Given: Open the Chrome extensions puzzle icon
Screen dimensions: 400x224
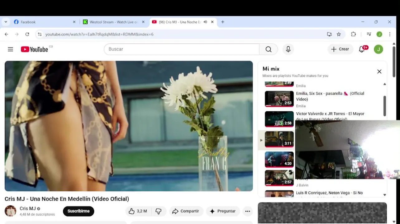Looking at the screenshot, I should [x=353, y=34].
